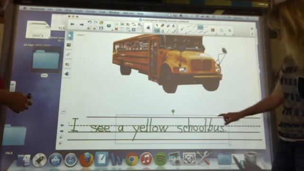Open the view screens monitor icon
This screenshot has height=171, width=304.
[109, 26]
